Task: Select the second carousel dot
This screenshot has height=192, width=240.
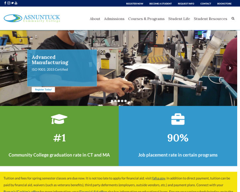Action: pos(116,101)
